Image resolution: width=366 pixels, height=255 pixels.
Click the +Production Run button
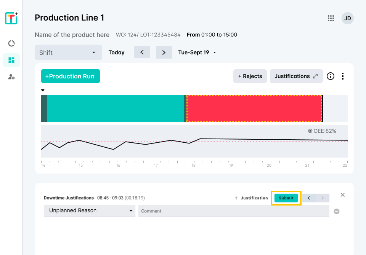tap(70, 76)
